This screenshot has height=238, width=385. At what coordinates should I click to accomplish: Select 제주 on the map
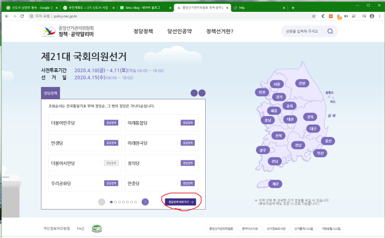tap(275, 184)
